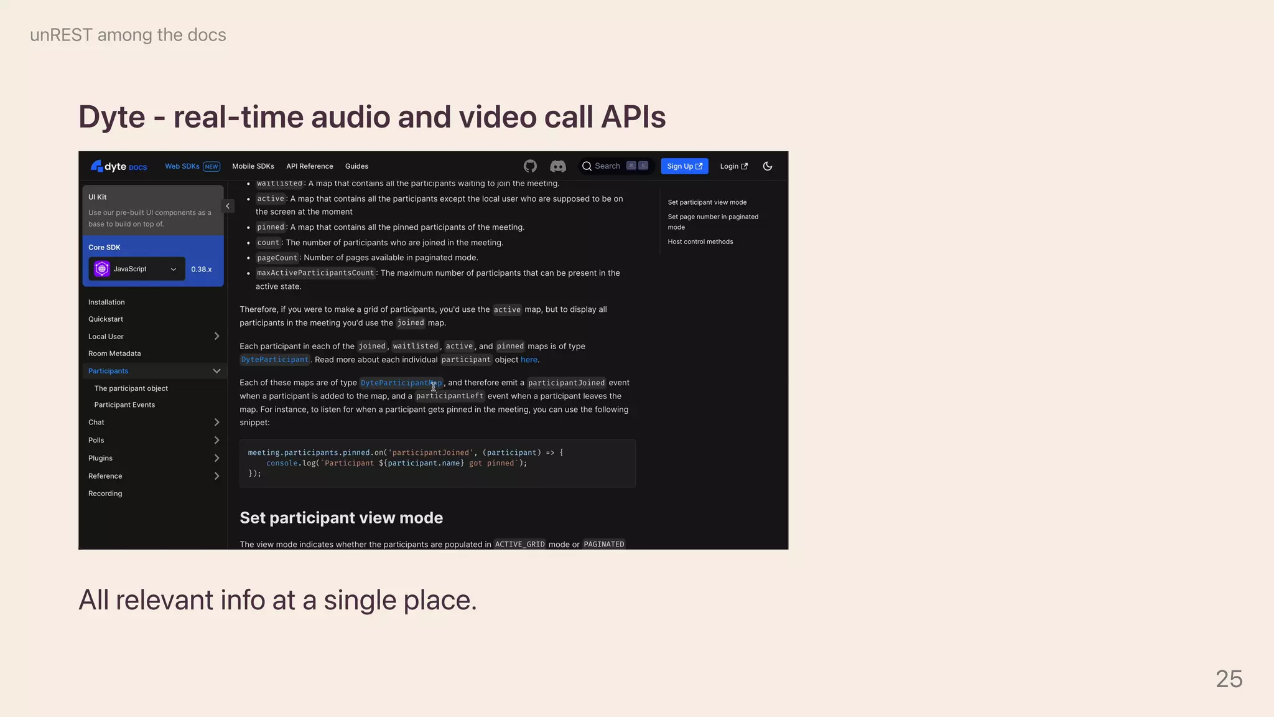Open Recording in the sidebar

[105, 494]
